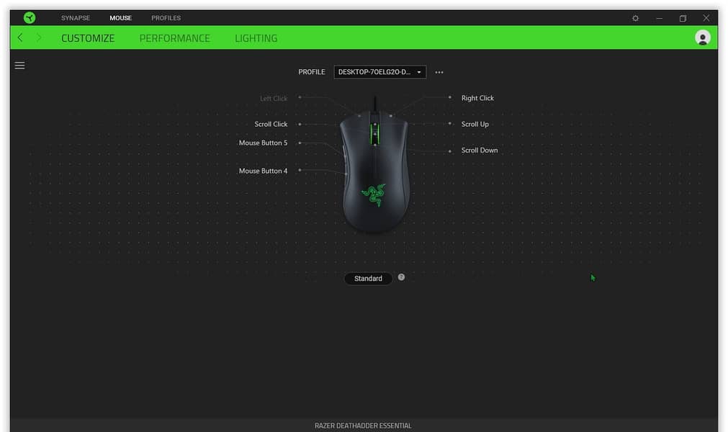Switch to the Mouse tab
Image resolution: width=728 pixels, height=432 pixels.
pyautogui.click(x=121, y=18)
